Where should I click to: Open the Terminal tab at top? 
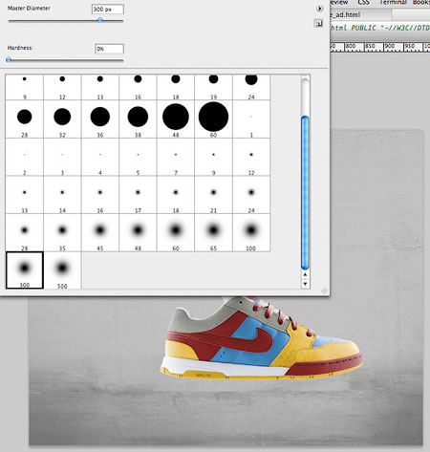393,2
